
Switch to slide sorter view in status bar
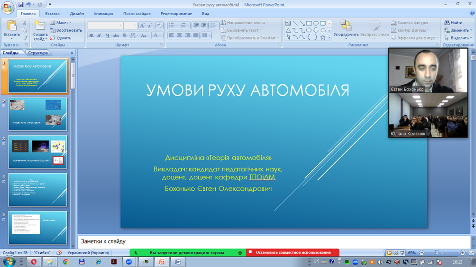(x=395, y=253)
